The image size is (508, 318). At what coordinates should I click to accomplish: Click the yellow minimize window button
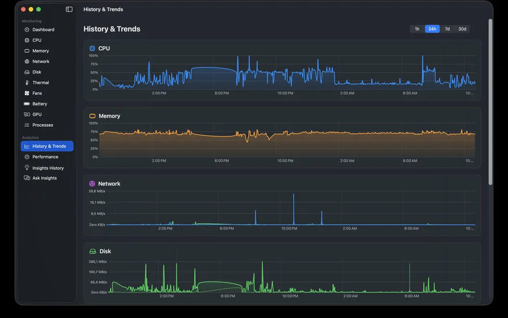click(x=31, y=9)
